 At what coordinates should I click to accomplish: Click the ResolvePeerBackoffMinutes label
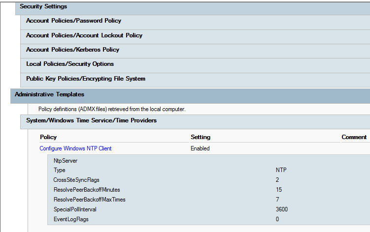click(87, 190)
